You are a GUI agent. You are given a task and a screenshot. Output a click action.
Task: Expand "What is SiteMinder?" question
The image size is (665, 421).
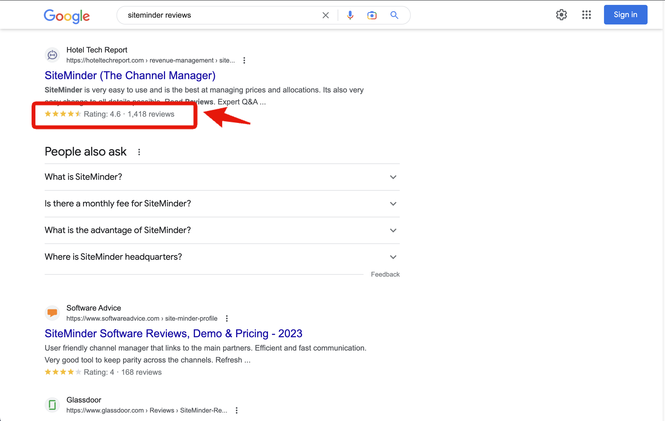pyautogui.click(x=393, y=177)
